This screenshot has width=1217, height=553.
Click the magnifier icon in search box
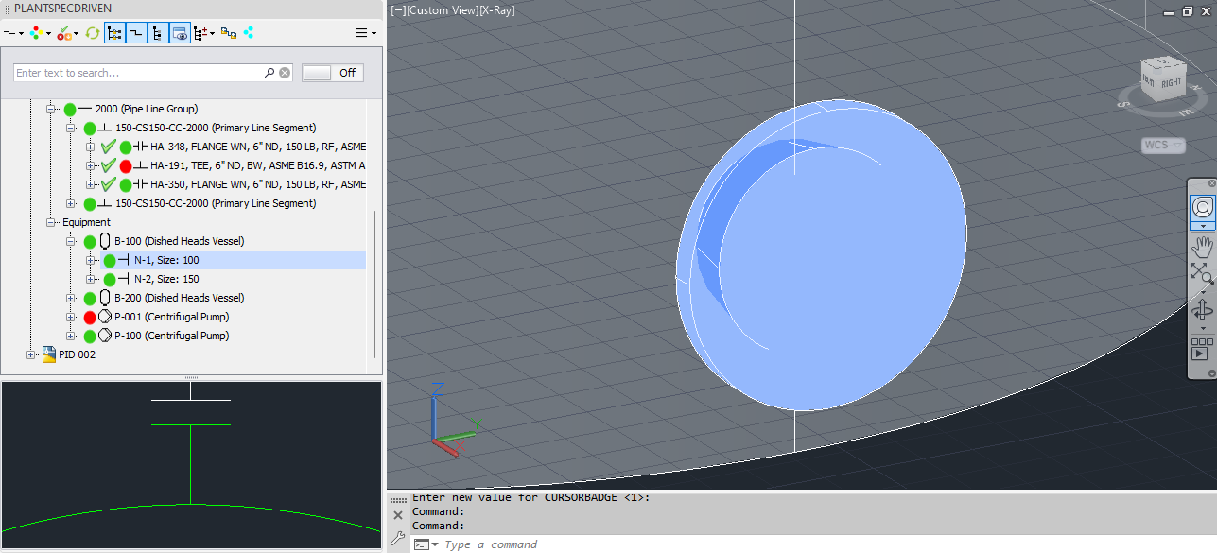point(269,73)
